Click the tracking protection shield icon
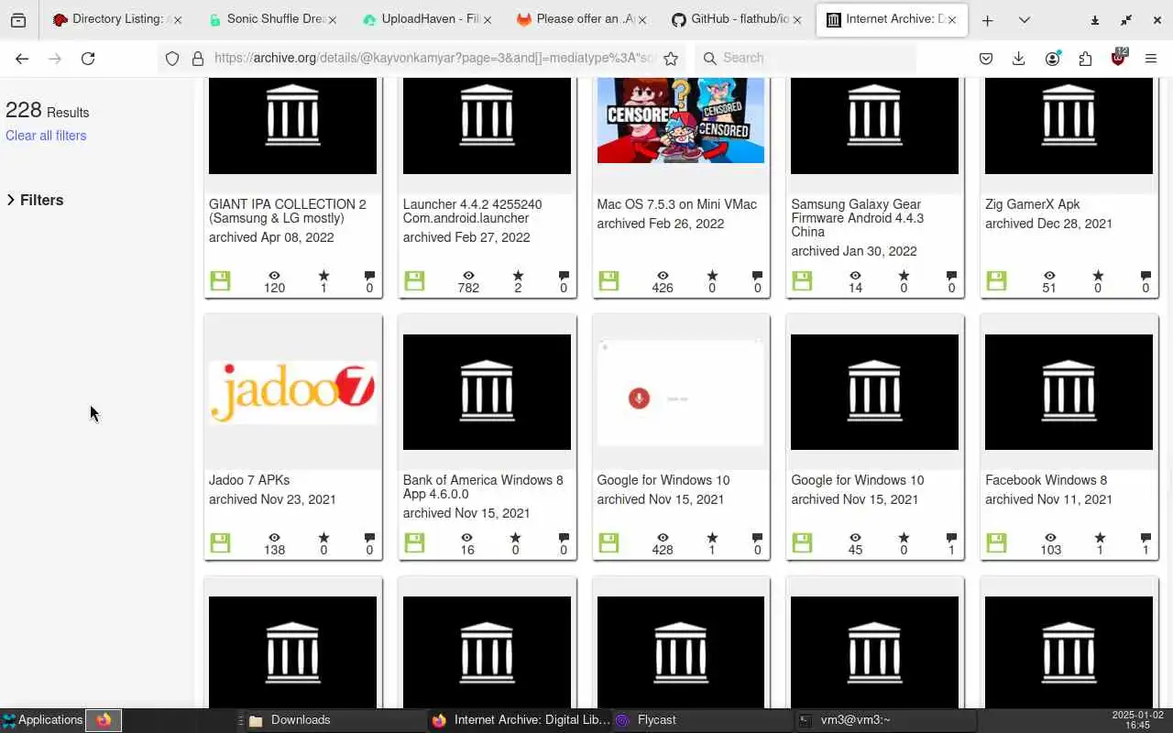 172,58
